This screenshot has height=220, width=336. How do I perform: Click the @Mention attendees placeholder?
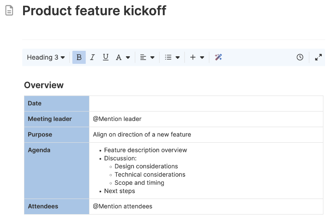click(123, 206)
